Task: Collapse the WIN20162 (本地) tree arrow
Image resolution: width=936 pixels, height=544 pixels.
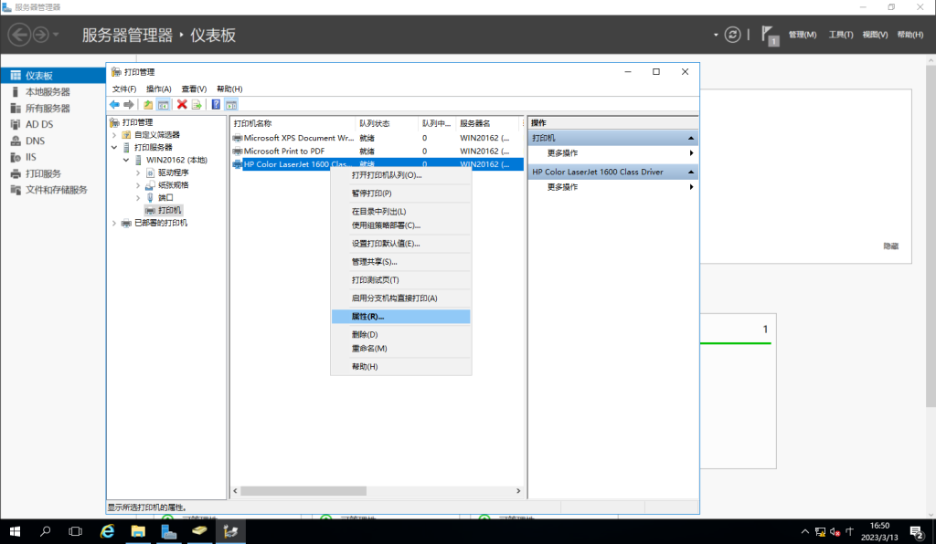Action: click(x=126, y=160)
